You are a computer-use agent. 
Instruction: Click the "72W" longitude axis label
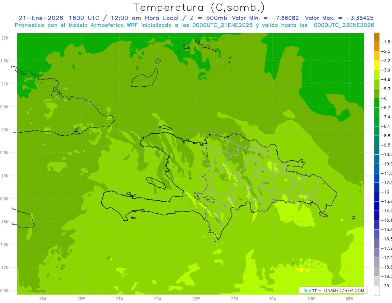click(196, 298)
